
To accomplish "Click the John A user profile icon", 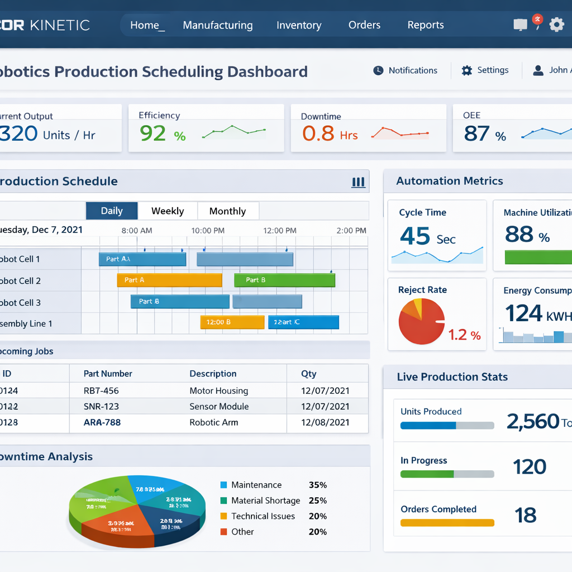I will coord(538,70).
